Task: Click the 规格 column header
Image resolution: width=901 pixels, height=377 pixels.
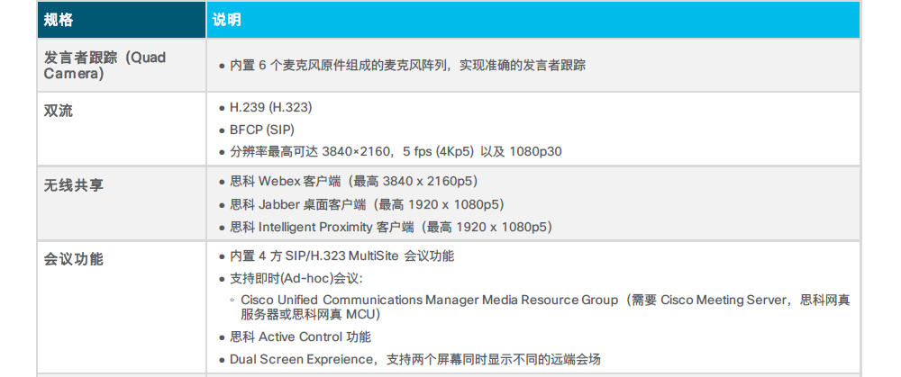Action: click(x=59, y=20)
